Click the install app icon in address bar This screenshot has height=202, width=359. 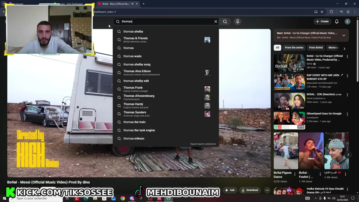click(316, 12)
